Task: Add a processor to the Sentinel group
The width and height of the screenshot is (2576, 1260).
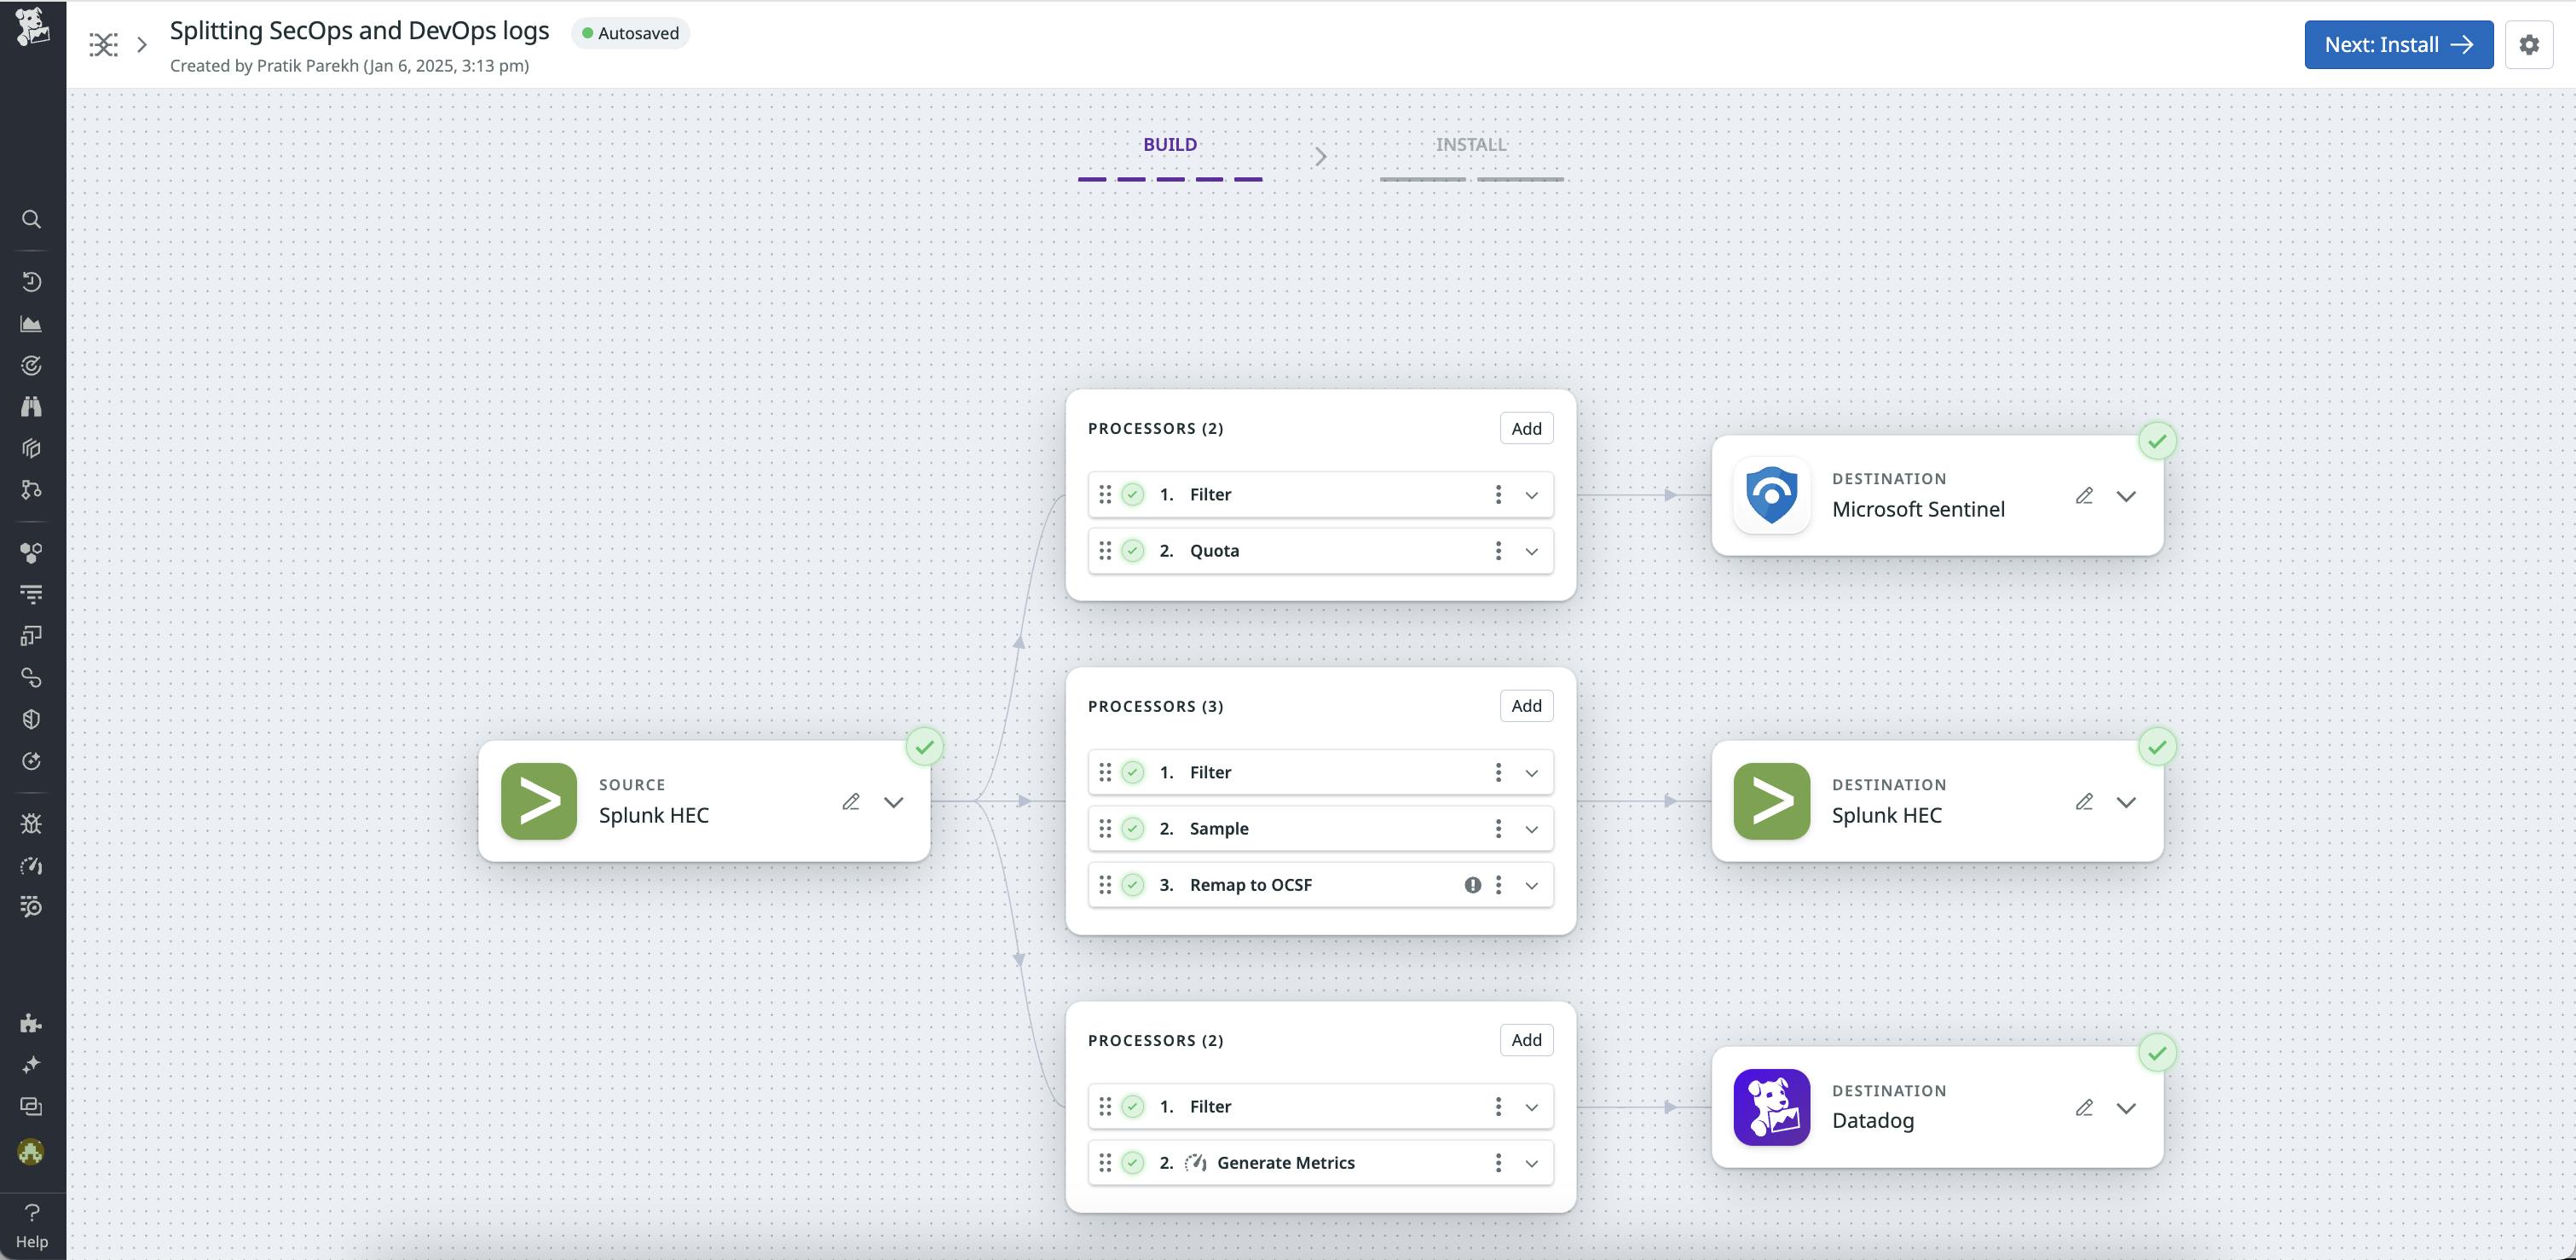Action: tap(1525, 429)
